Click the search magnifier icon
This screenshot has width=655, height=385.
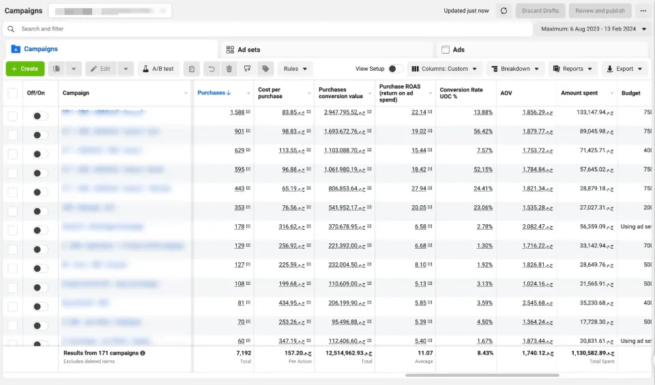click(11, 29)
